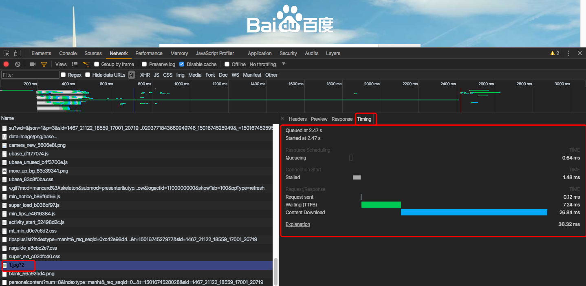Filter requests by Font
The width and height of the screenshot is (586, 286).
tap(210, 75)
